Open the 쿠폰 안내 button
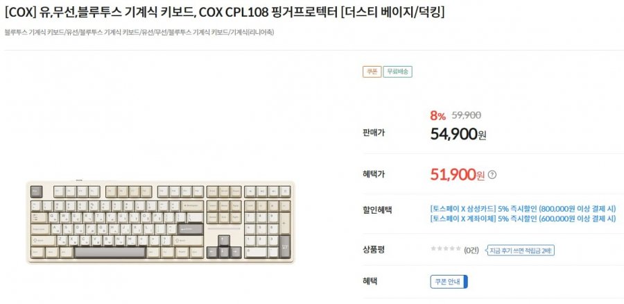Image resolution: width=624 pixels, height=304 pixels. pos(449,282)
